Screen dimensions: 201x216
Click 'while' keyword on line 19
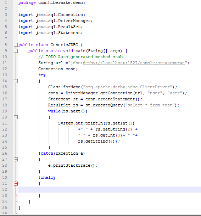pos(54,111)
